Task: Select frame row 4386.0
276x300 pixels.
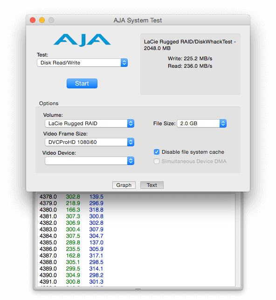Action: pos(48,249)
